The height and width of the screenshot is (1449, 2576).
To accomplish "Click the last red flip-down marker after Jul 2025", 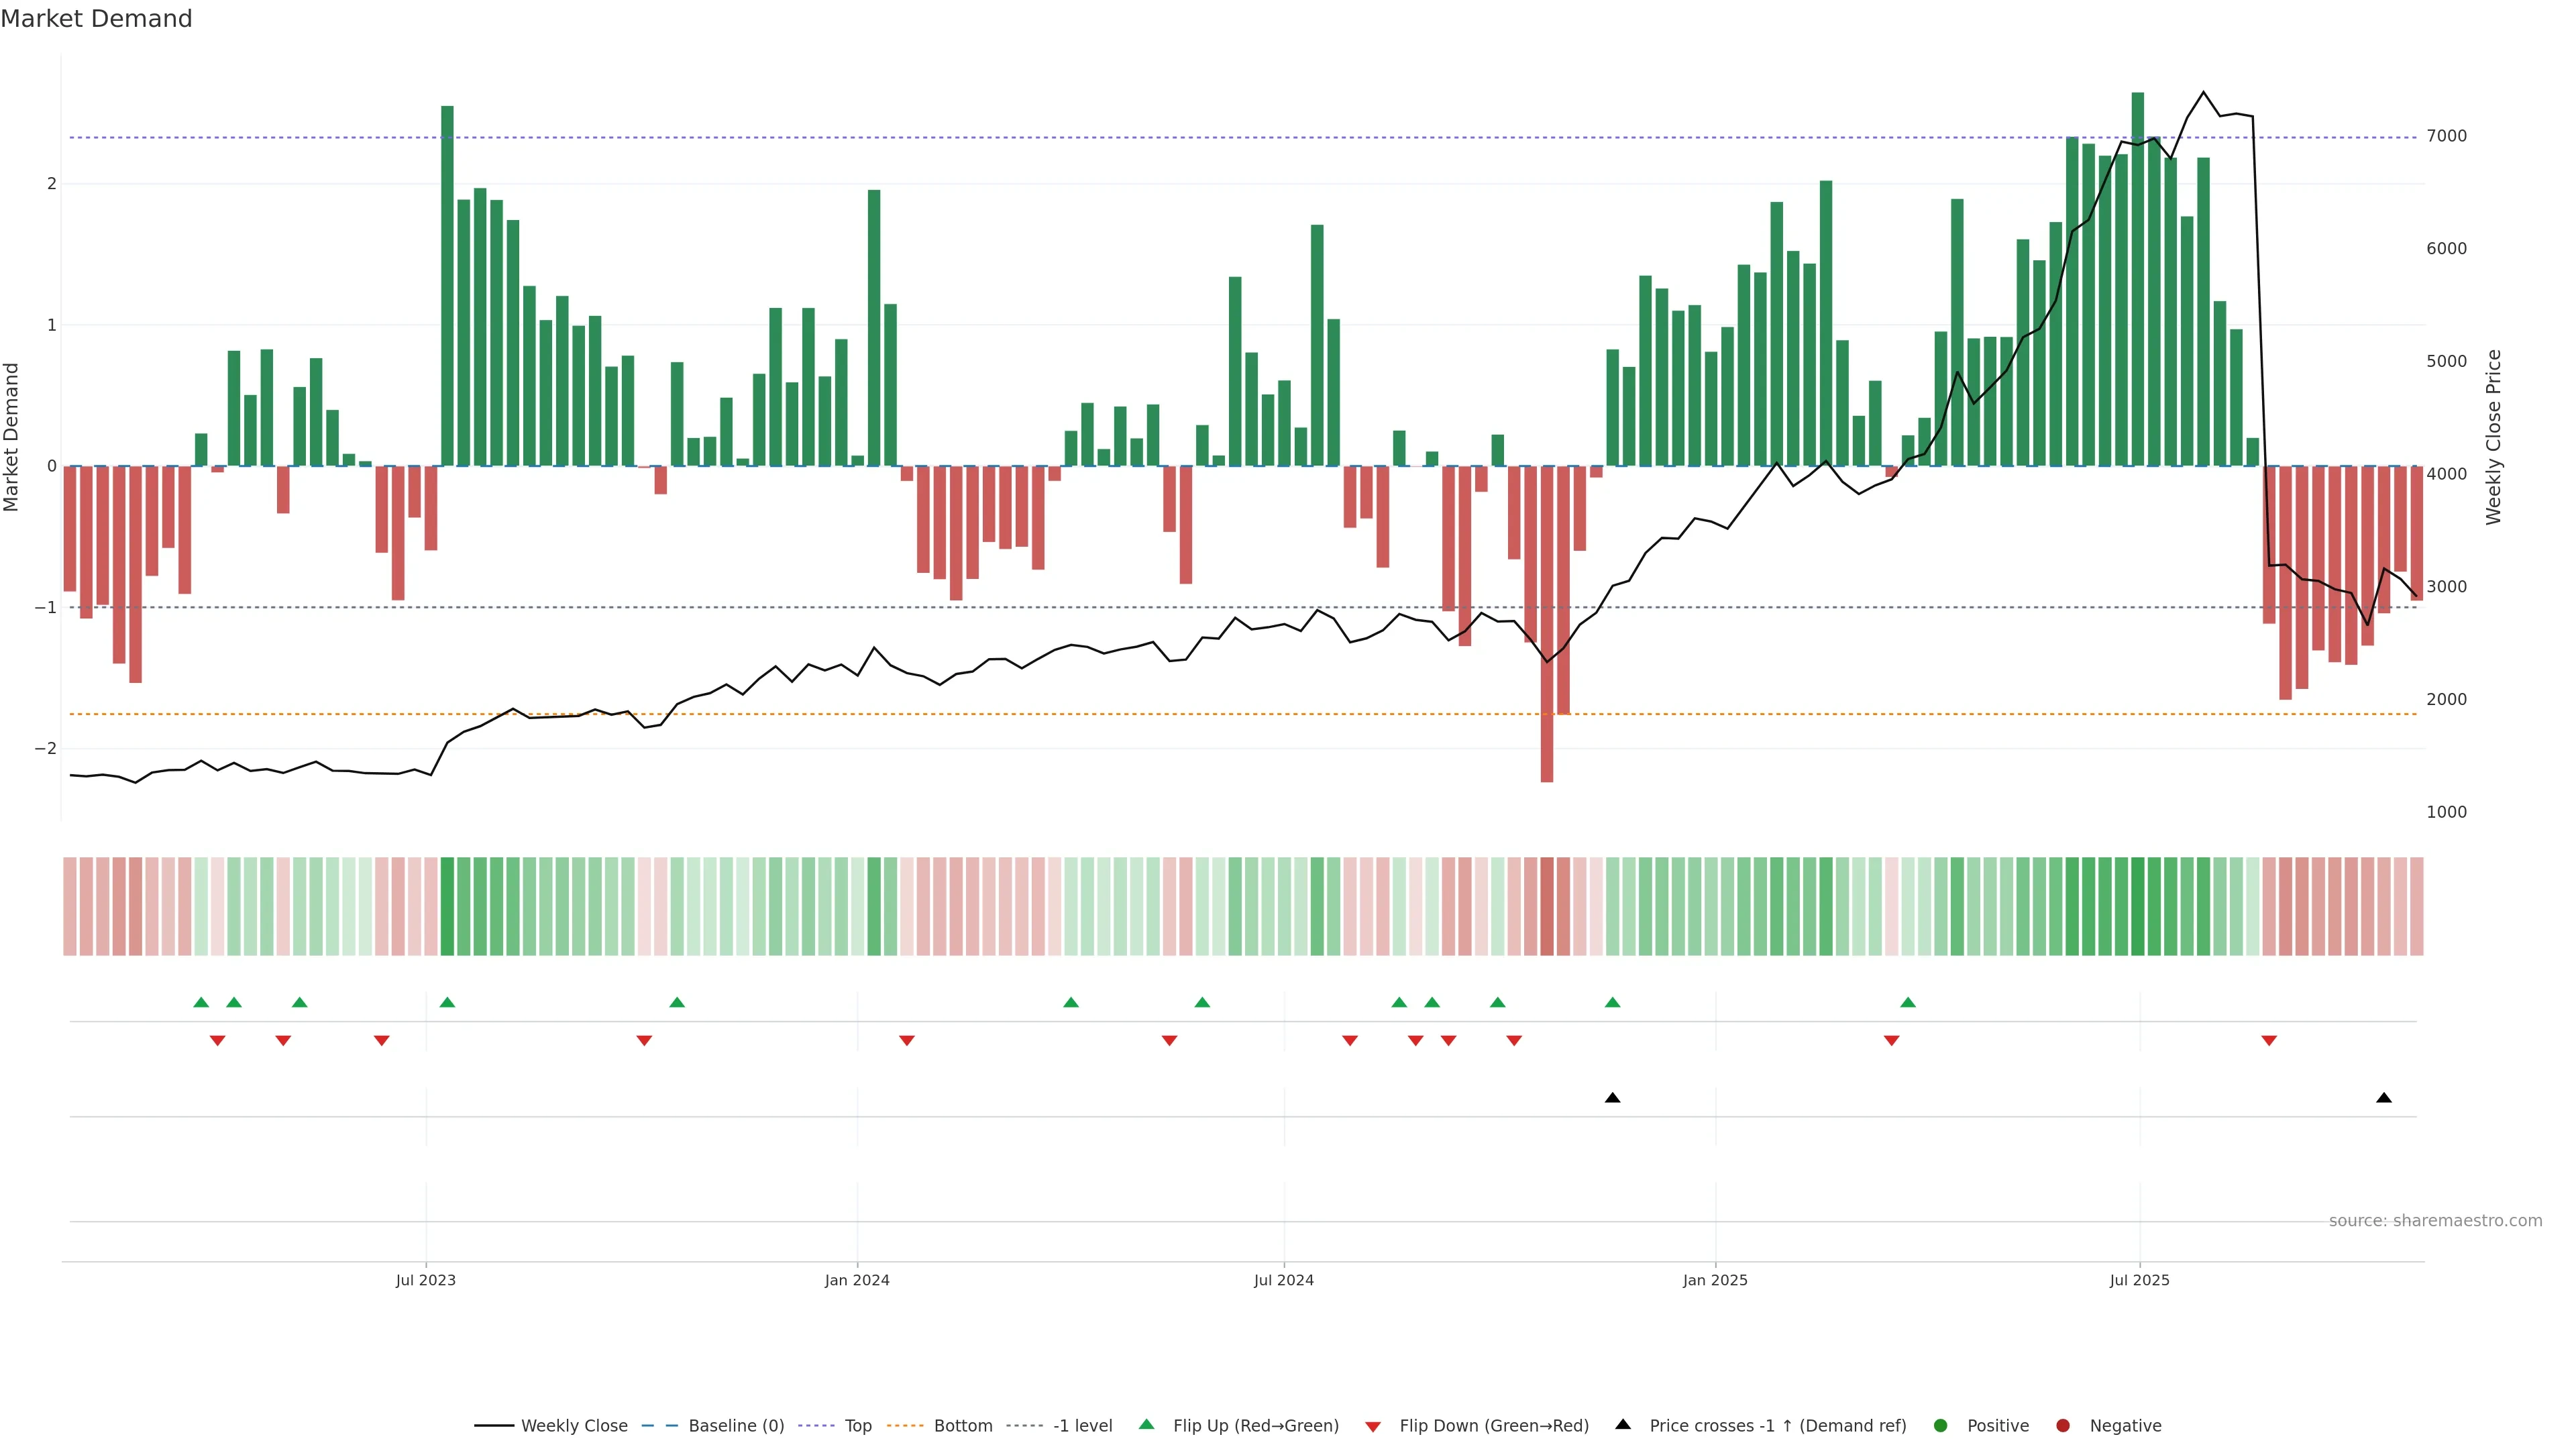I will [2269, 1041].
